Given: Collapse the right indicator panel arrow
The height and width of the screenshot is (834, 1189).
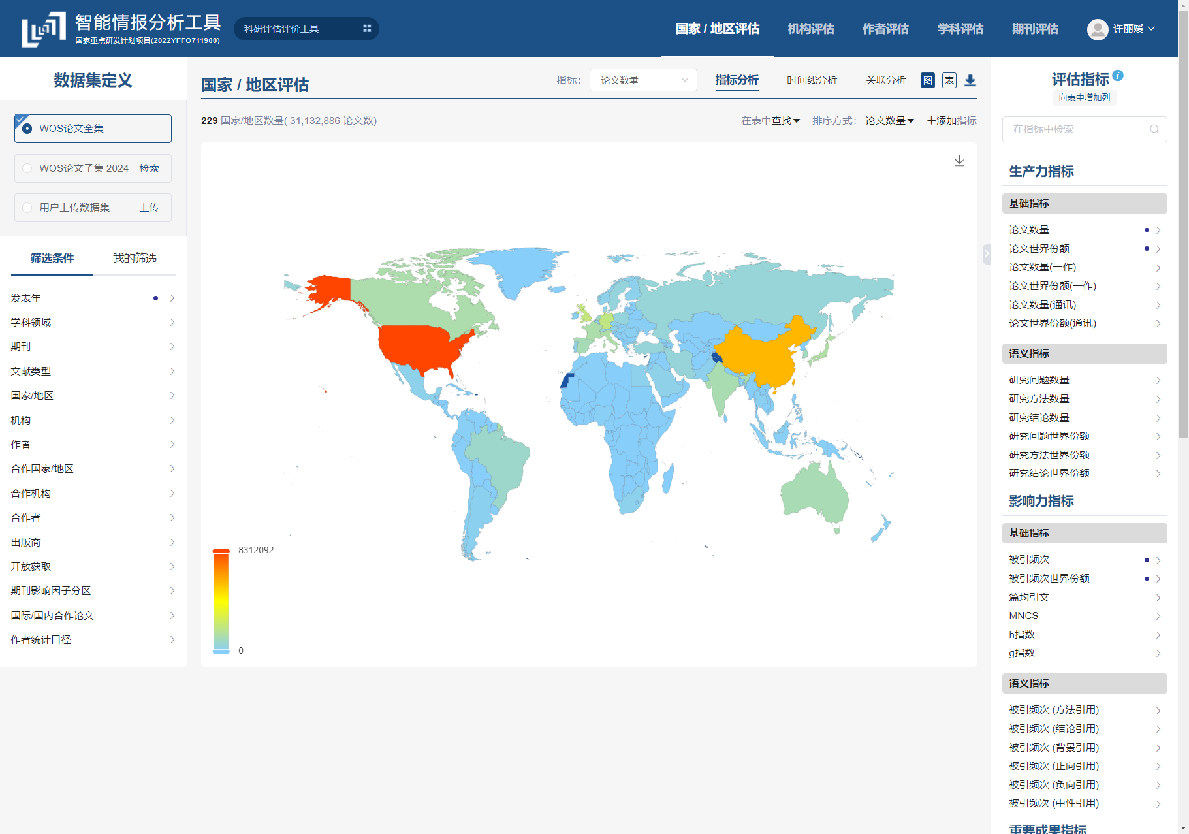Looking at the screenshot, I should tap(987, 253).
